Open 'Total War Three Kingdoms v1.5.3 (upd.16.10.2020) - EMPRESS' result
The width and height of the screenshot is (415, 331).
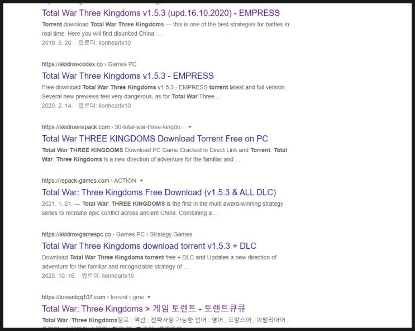point(161,13)
